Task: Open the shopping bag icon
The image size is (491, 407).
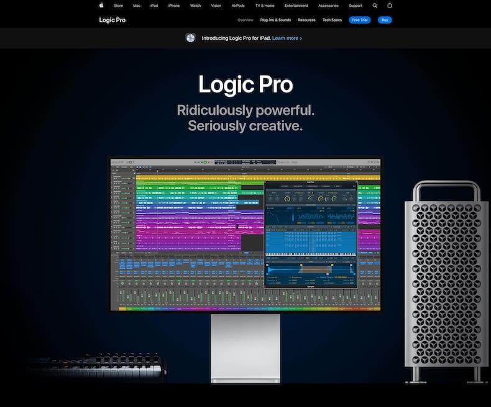Action: coord(390,6)
